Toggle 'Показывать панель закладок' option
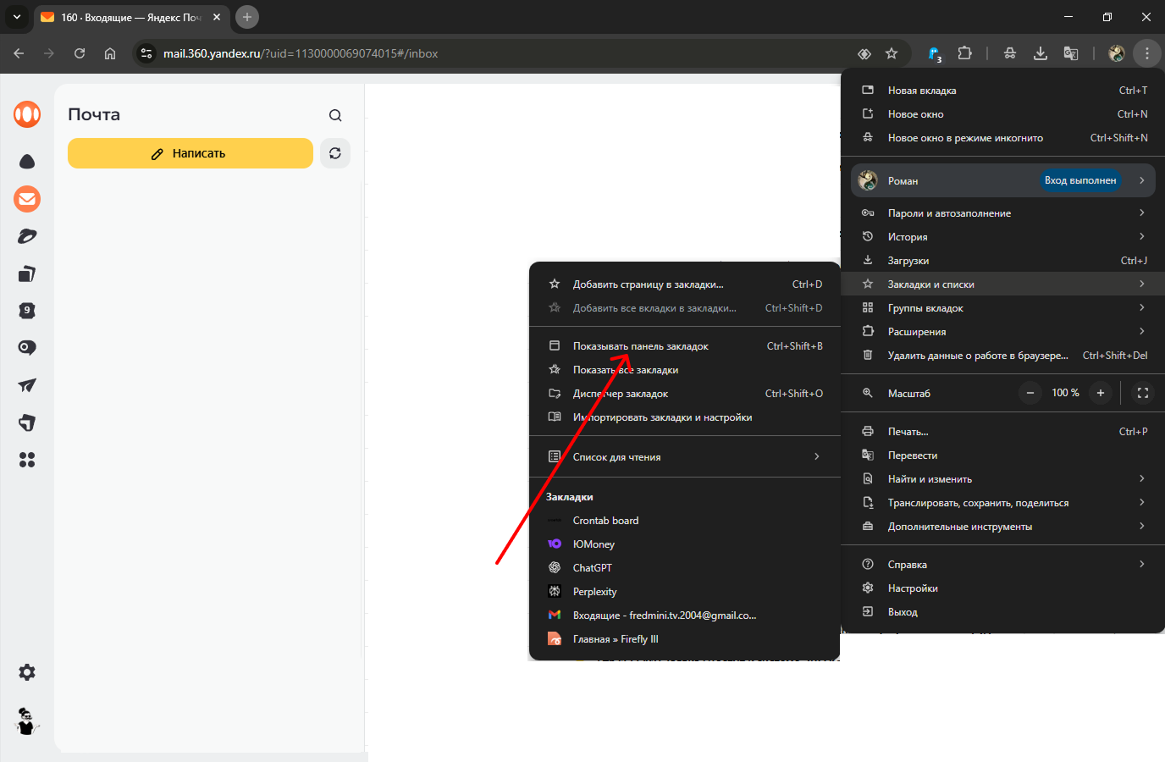Viewport: 1165px width, 762px height. click(x=640, y=346)
